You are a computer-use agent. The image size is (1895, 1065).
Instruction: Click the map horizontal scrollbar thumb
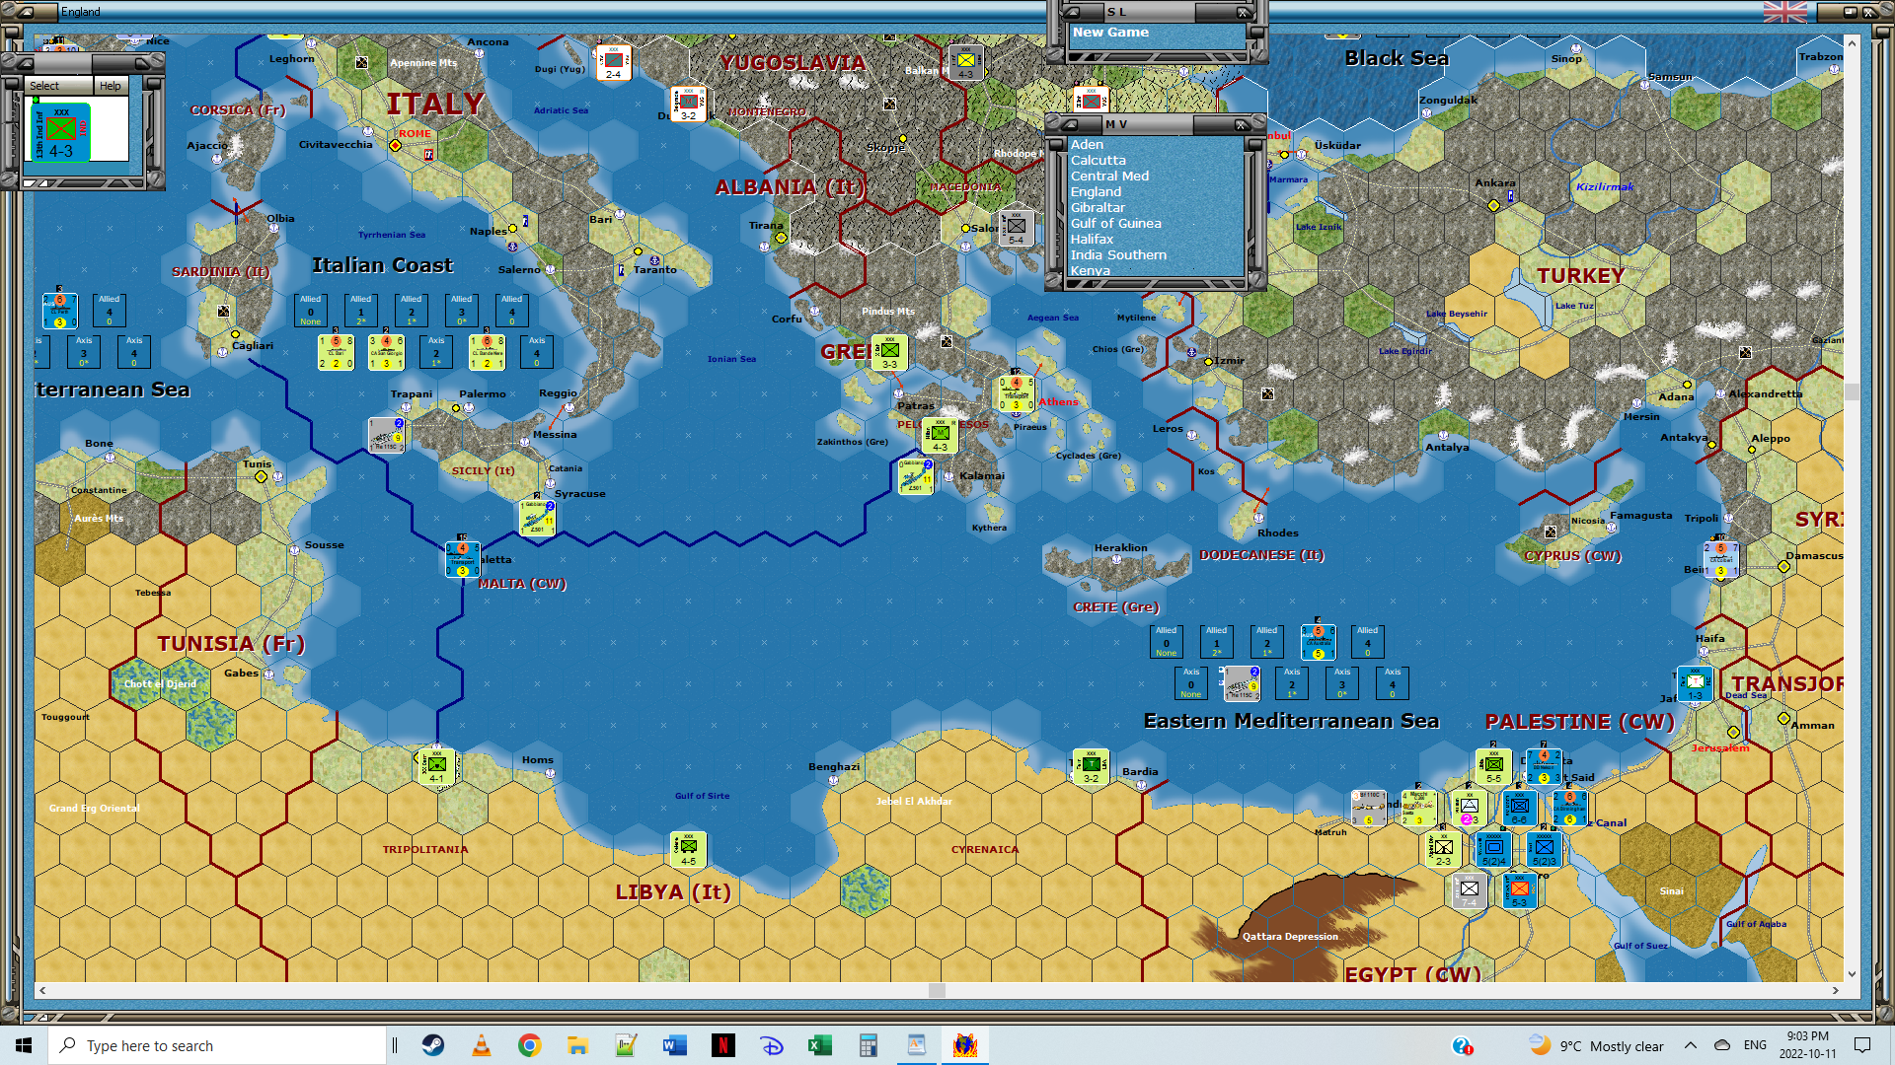(x=937, y=990)
